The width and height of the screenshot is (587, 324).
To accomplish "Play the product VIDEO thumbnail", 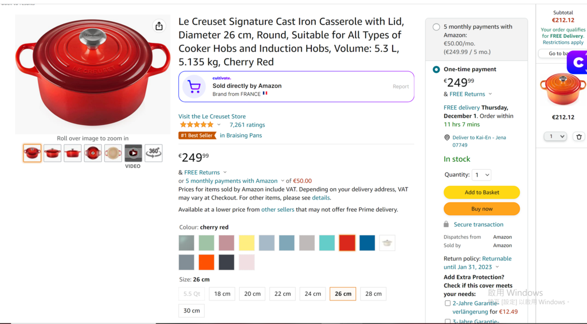I will tap(133, 153).
